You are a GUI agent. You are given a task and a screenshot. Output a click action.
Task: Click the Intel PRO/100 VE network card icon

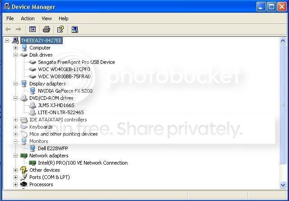click(33, 163)
